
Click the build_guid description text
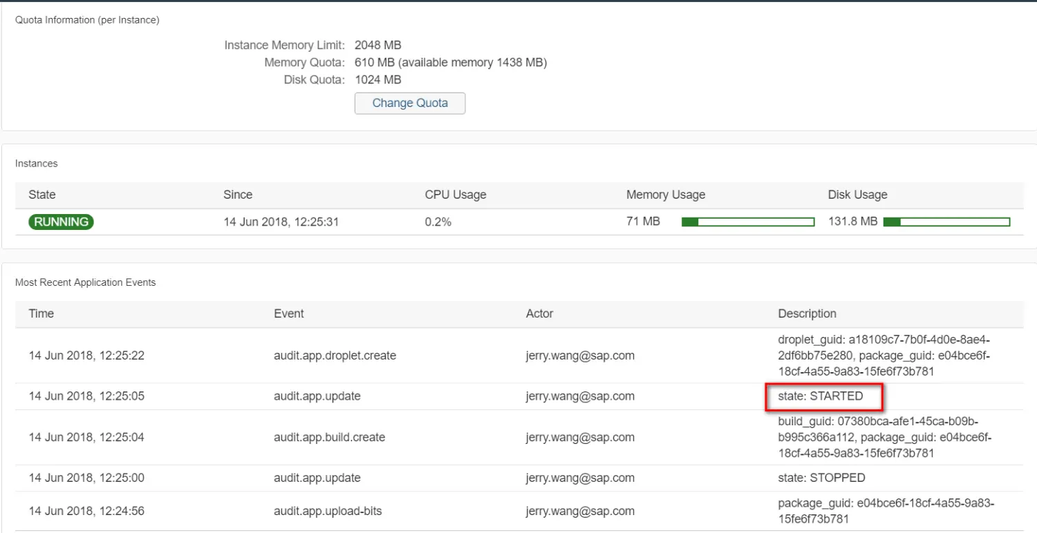(x=885, y=437)
